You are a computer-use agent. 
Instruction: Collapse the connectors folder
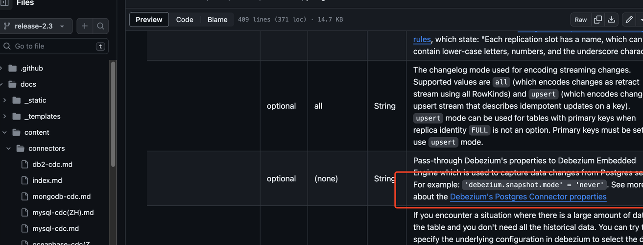8,148
